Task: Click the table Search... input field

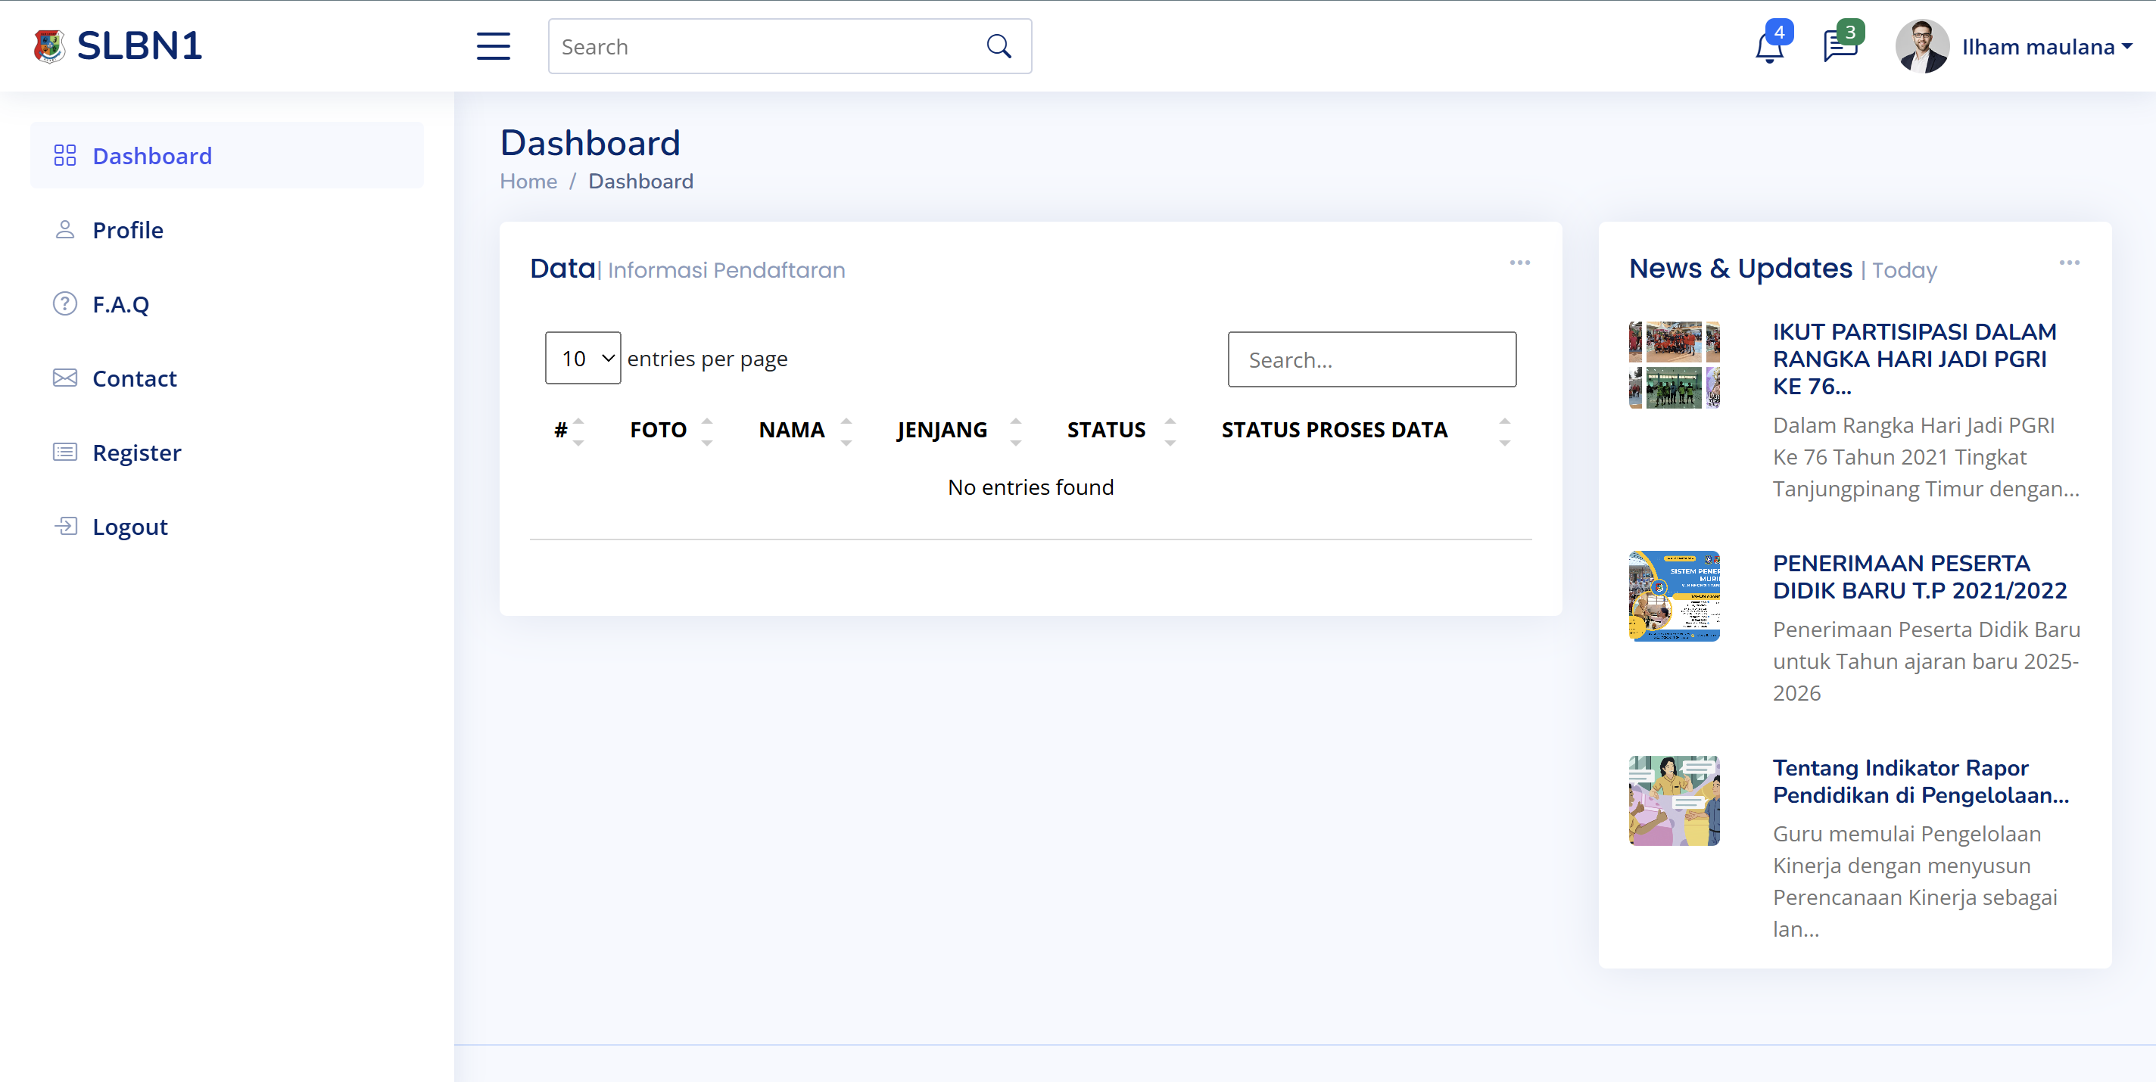Action: pos(1371,360)
